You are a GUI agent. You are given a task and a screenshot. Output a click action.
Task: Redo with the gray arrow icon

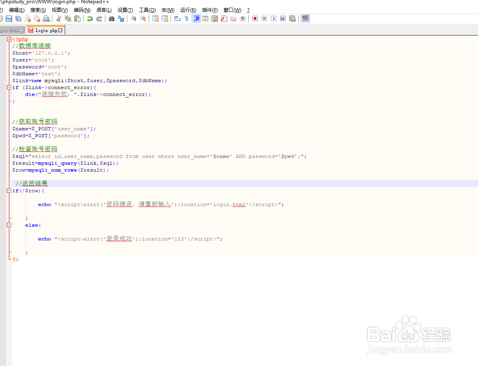point(99,19)
